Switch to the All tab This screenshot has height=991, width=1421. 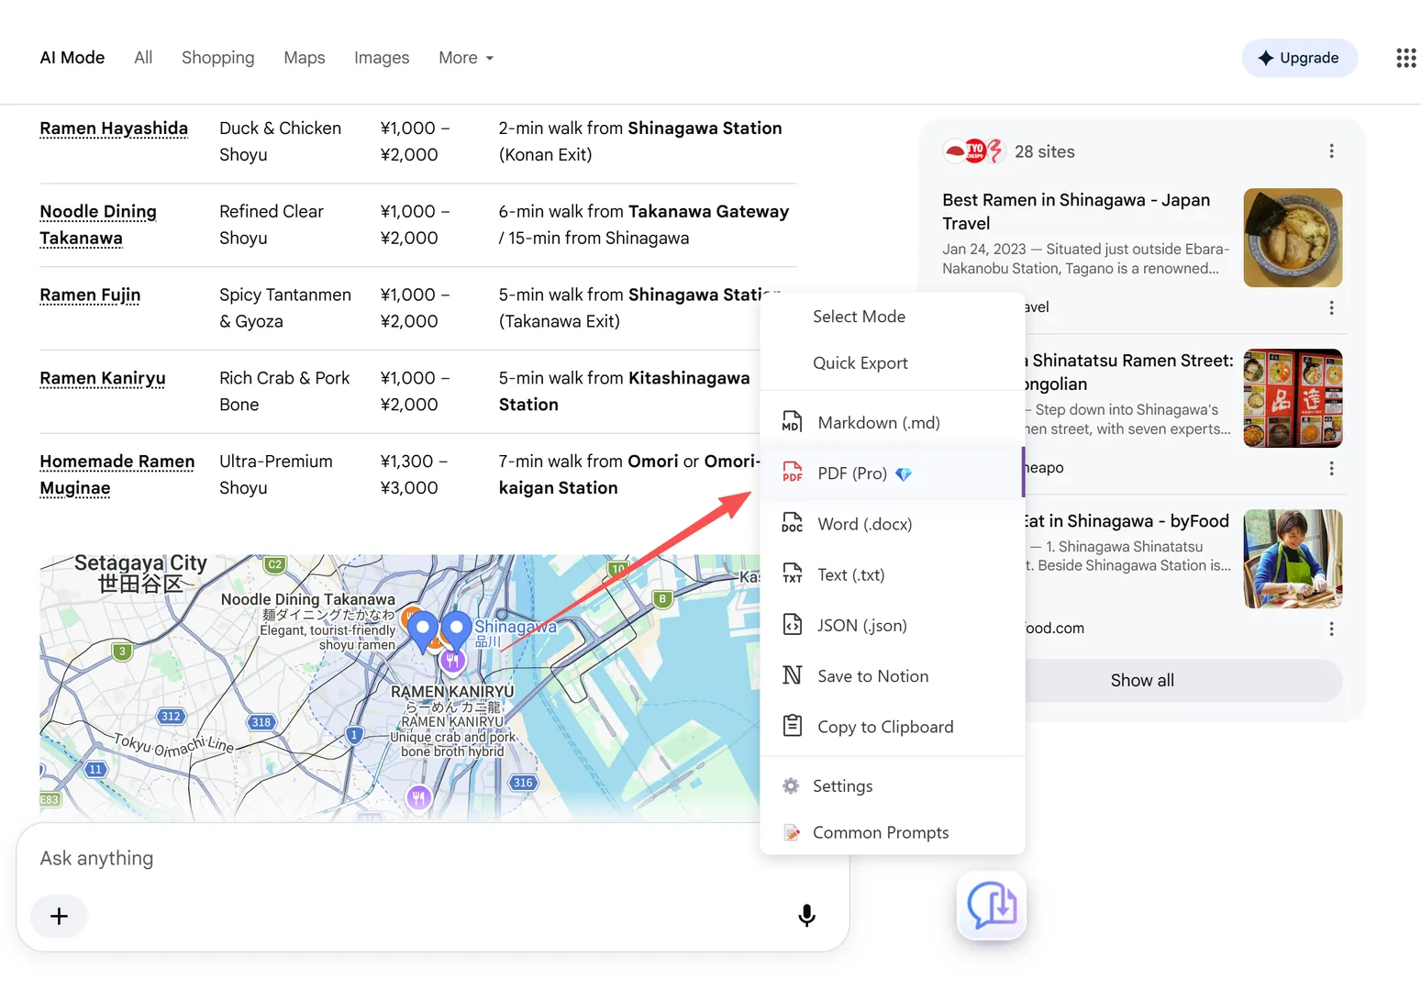point(143,58)
